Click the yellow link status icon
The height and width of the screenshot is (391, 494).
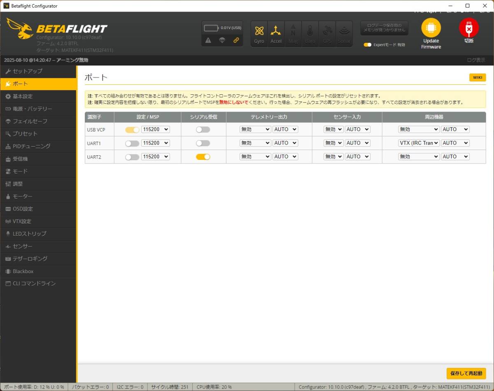point(236,40)
